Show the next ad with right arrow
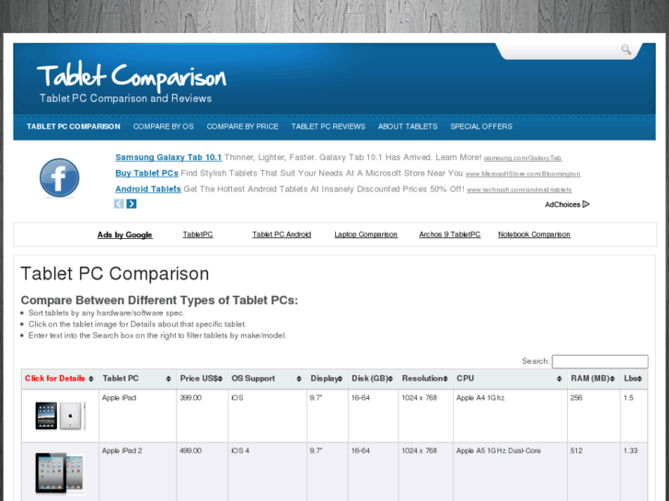The width and height of the screenshot is (669, 501). [132, 204]
